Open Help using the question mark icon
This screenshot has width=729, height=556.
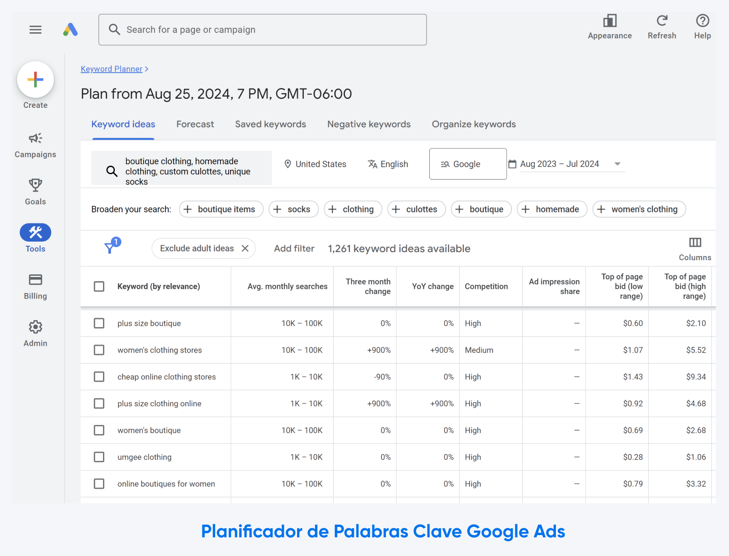pos(702,20)
